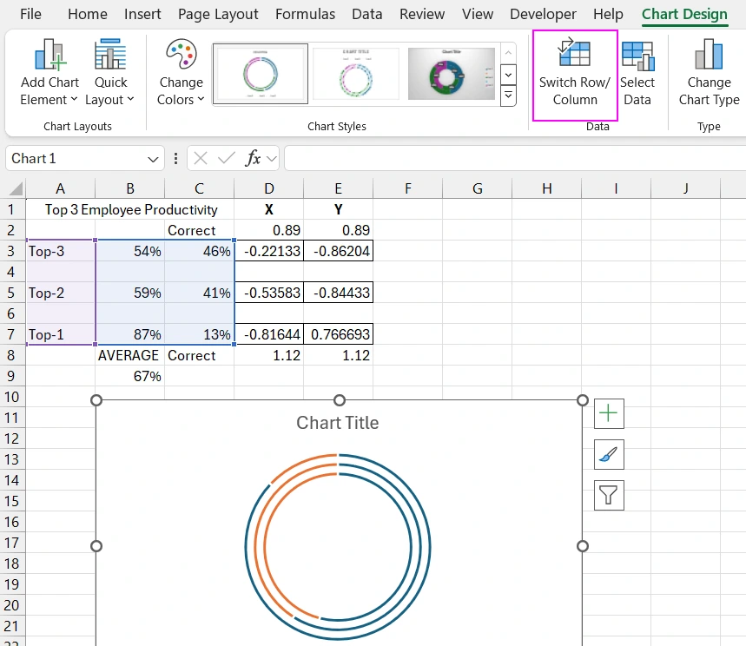Open the Developer ribbon tab
This screenshot has width=746, height=646.
[543, 14]
